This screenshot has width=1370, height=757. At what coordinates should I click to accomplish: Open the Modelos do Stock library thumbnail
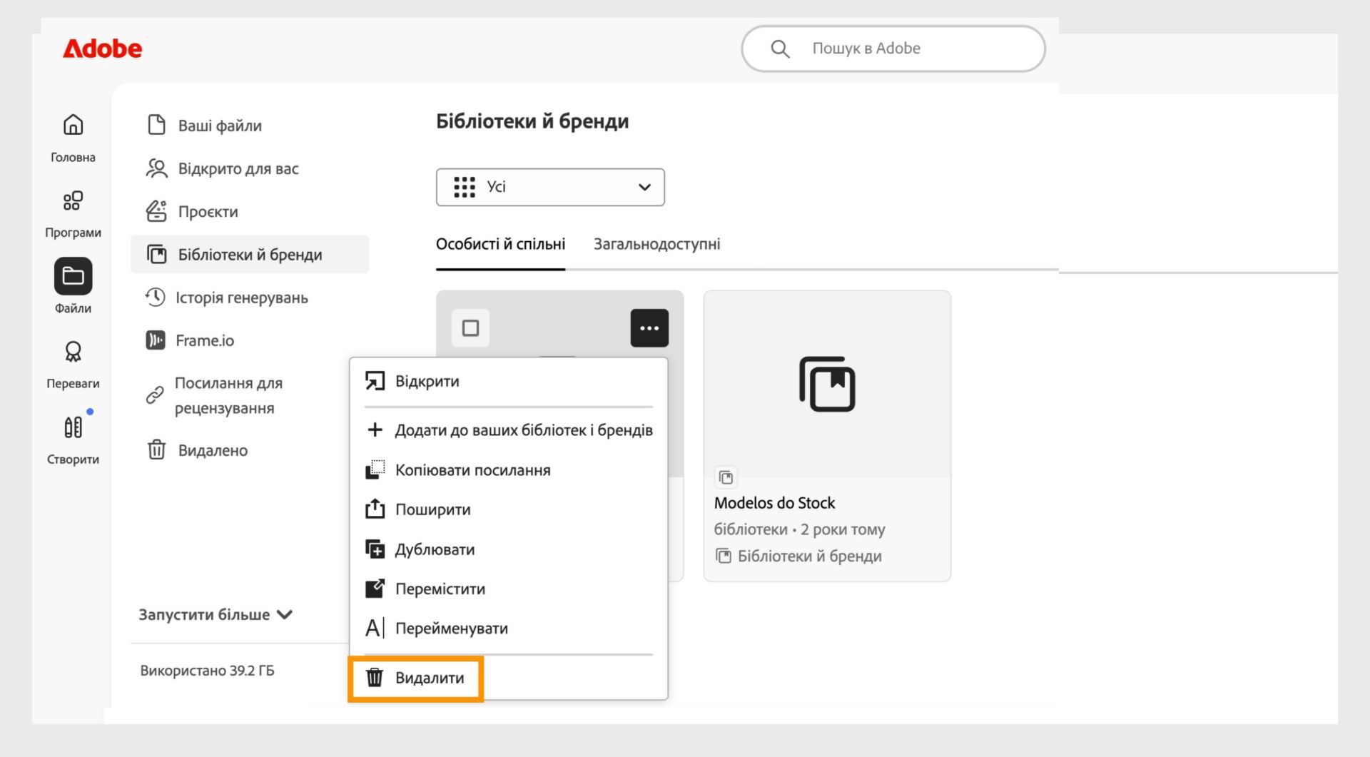click(827, 384)
